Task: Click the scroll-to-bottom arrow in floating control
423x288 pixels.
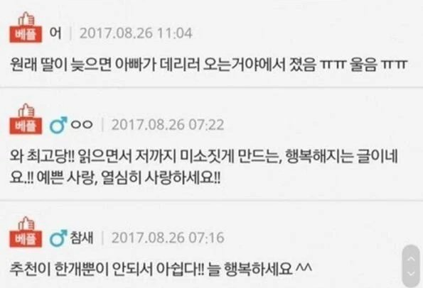Action: coord(411,274)
